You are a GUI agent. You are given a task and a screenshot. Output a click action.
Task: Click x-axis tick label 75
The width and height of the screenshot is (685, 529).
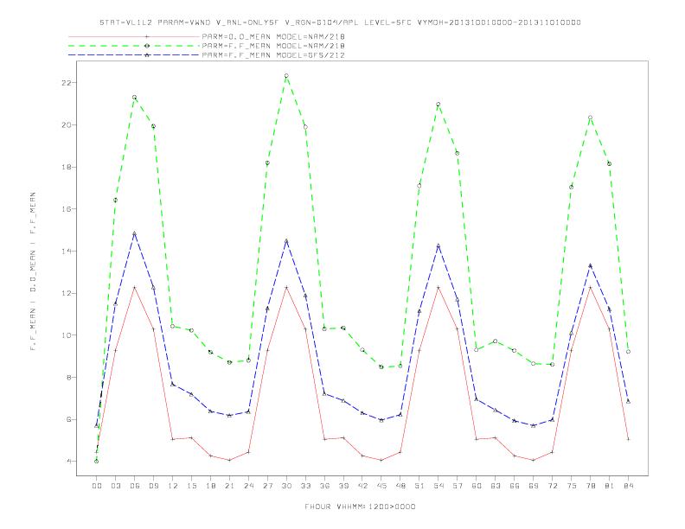[571, 486]
